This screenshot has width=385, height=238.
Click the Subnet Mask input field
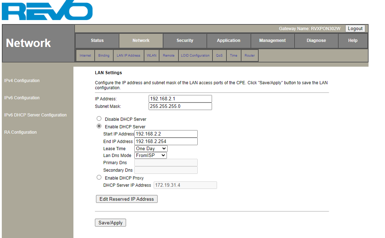pos(180,106)
